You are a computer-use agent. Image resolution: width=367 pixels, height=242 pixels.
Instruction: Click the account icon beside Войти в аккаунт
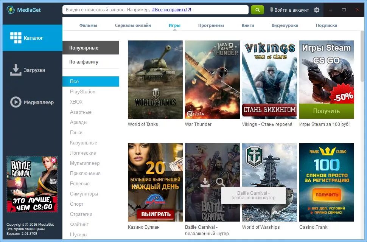(x=271, y=10)
